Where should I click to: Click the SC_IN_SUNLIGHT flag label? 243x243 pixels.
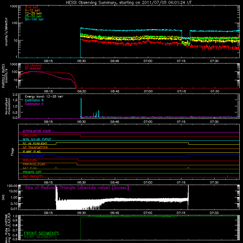(x=35, y=143)
